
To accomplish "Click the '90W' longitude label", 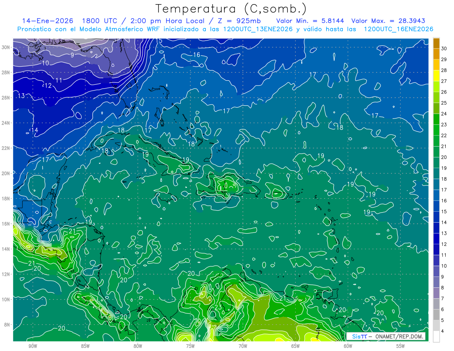I will tap(33, 346).
